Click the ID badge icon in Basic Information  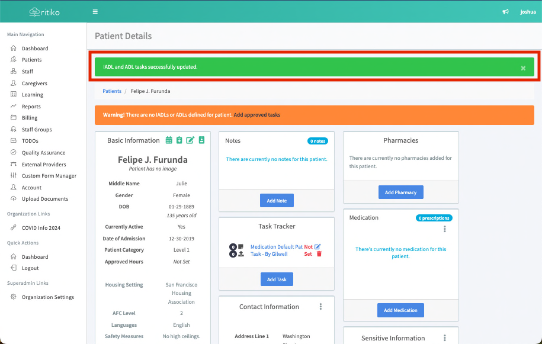(201, 140)
